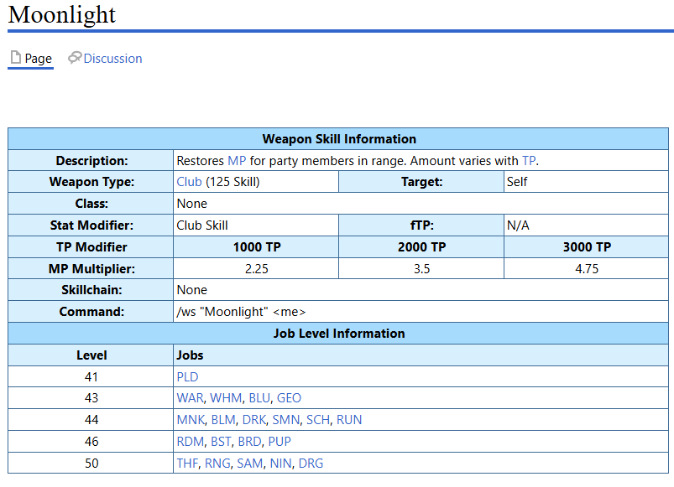Click the Job Level Information header
The image size is (674, 487).
point(339,334)
